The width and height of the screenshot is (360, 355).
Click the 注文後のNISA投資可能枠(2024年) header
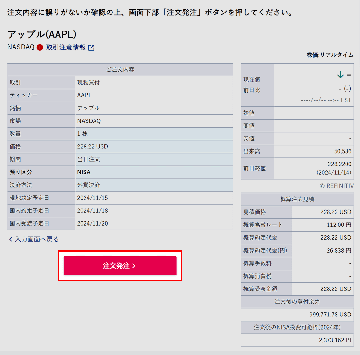tap(297, 327)
